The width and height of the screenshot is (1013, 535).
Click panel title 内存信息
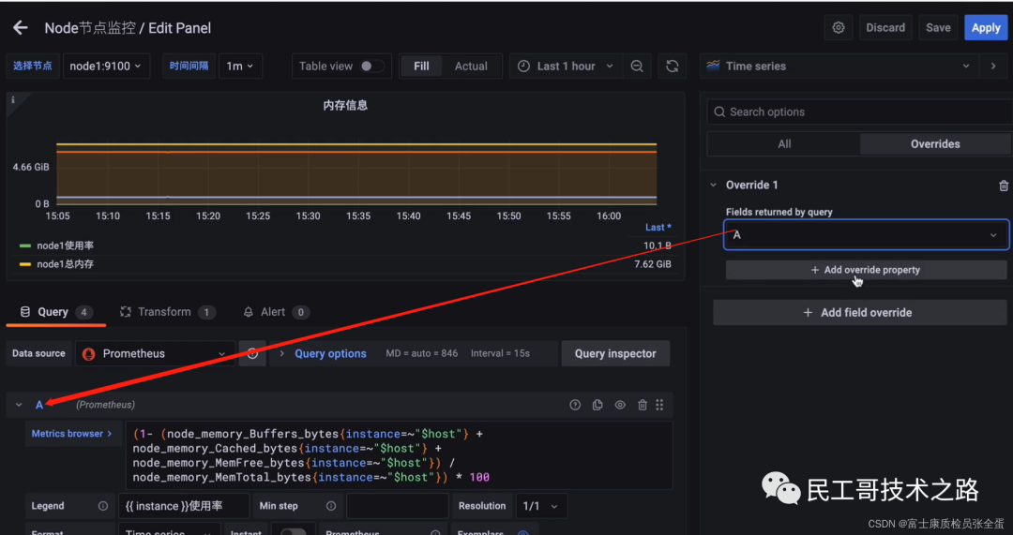tap(345, 105)
